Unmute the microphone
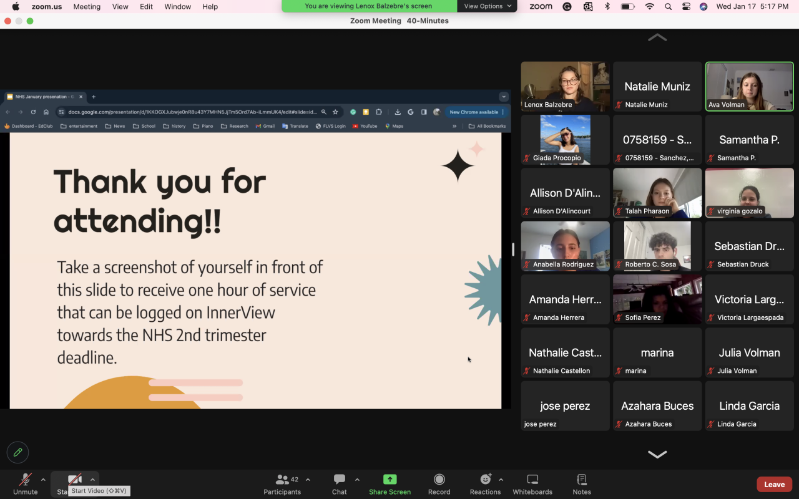The width and height of the screenshot is (799, 499). 26,483
